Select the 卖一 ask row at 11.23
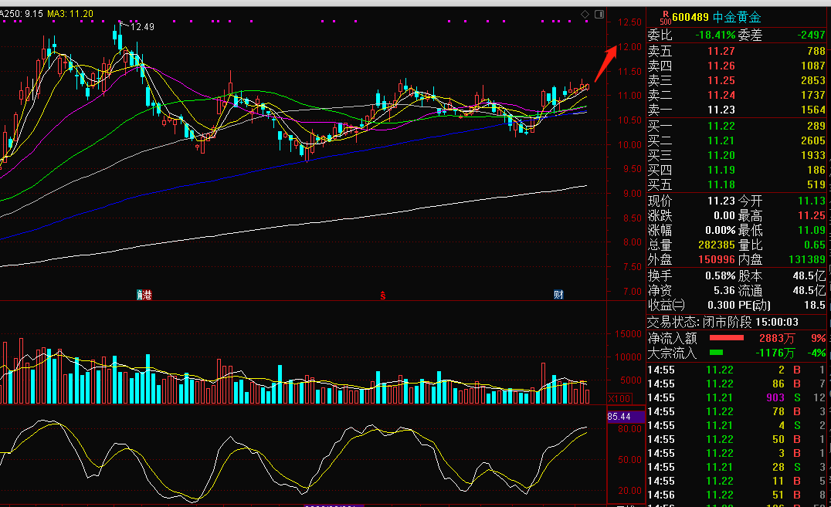 click(737, 110)
